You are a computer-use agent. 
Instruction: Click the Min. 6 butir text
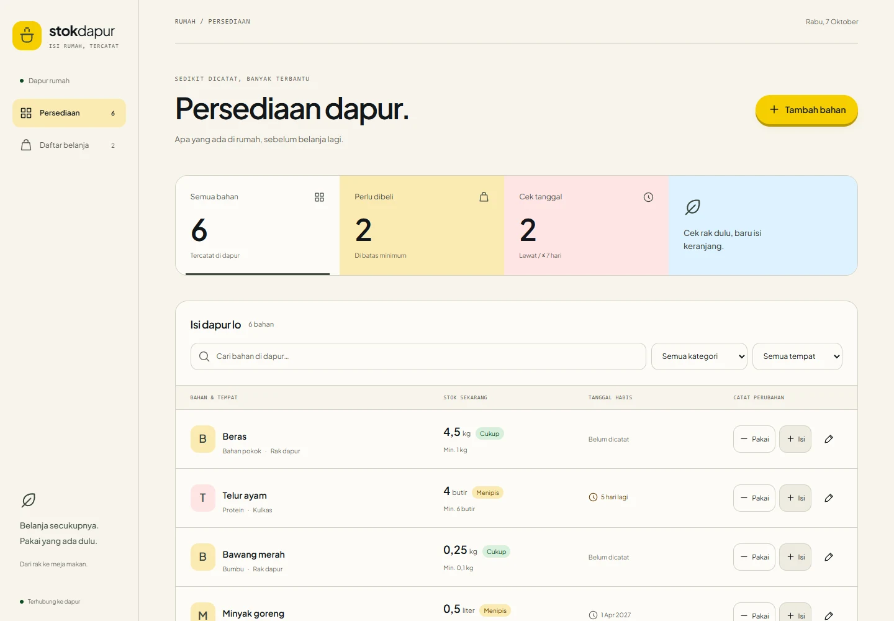click(x=459, y=509)
